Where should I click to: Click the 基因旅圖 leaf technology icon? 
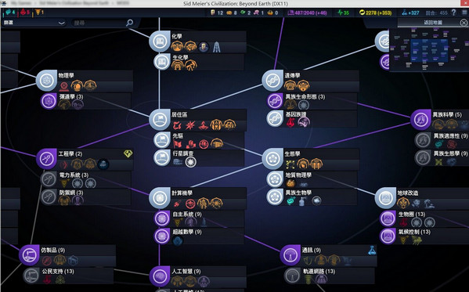click(275, 119)
